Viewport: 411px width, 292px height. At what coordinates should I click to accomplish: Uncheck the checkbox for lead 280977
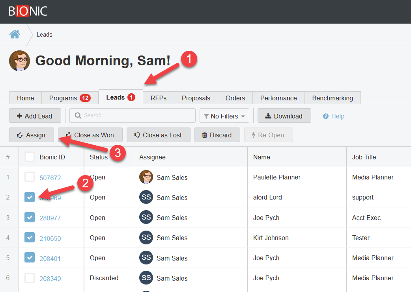[30, 217]
